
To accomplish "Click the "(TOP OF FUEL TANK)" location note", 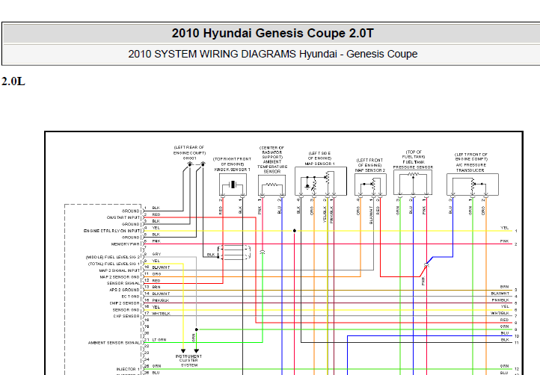I will [414, 154].
